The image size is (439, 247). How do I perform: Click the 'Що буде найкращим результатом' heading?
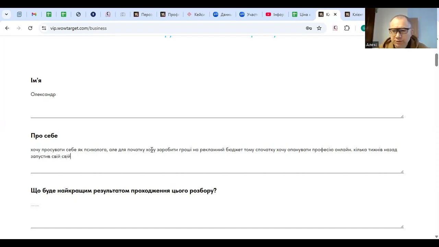123,191
